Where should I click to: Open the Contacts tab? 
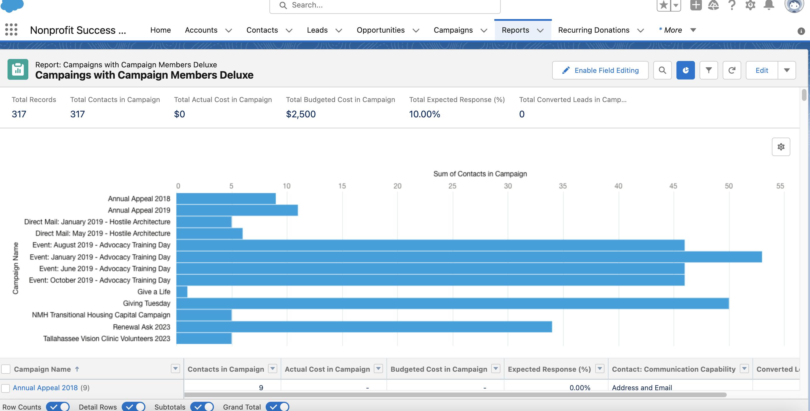click(262, 30)
